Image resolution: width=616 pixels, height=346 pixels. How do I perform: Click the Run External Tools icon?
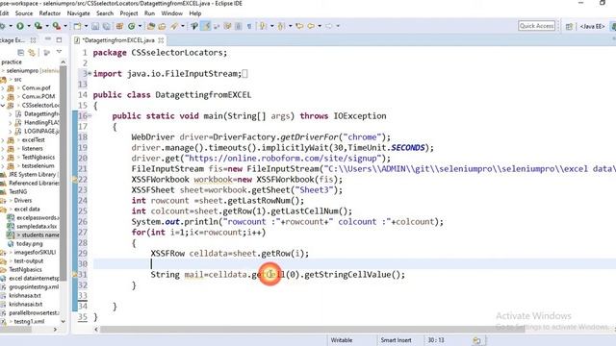pyautogui.click(x=57, y=26)
